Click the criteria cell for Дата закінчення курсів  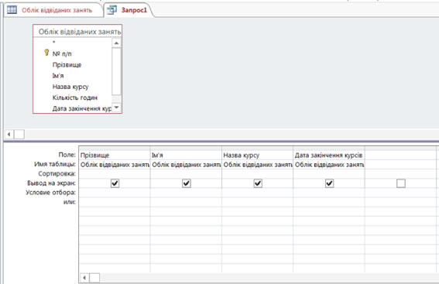329,193
